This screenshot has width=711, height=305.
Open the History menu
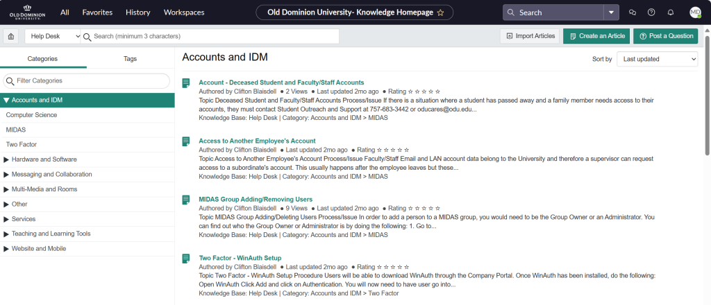138,12
